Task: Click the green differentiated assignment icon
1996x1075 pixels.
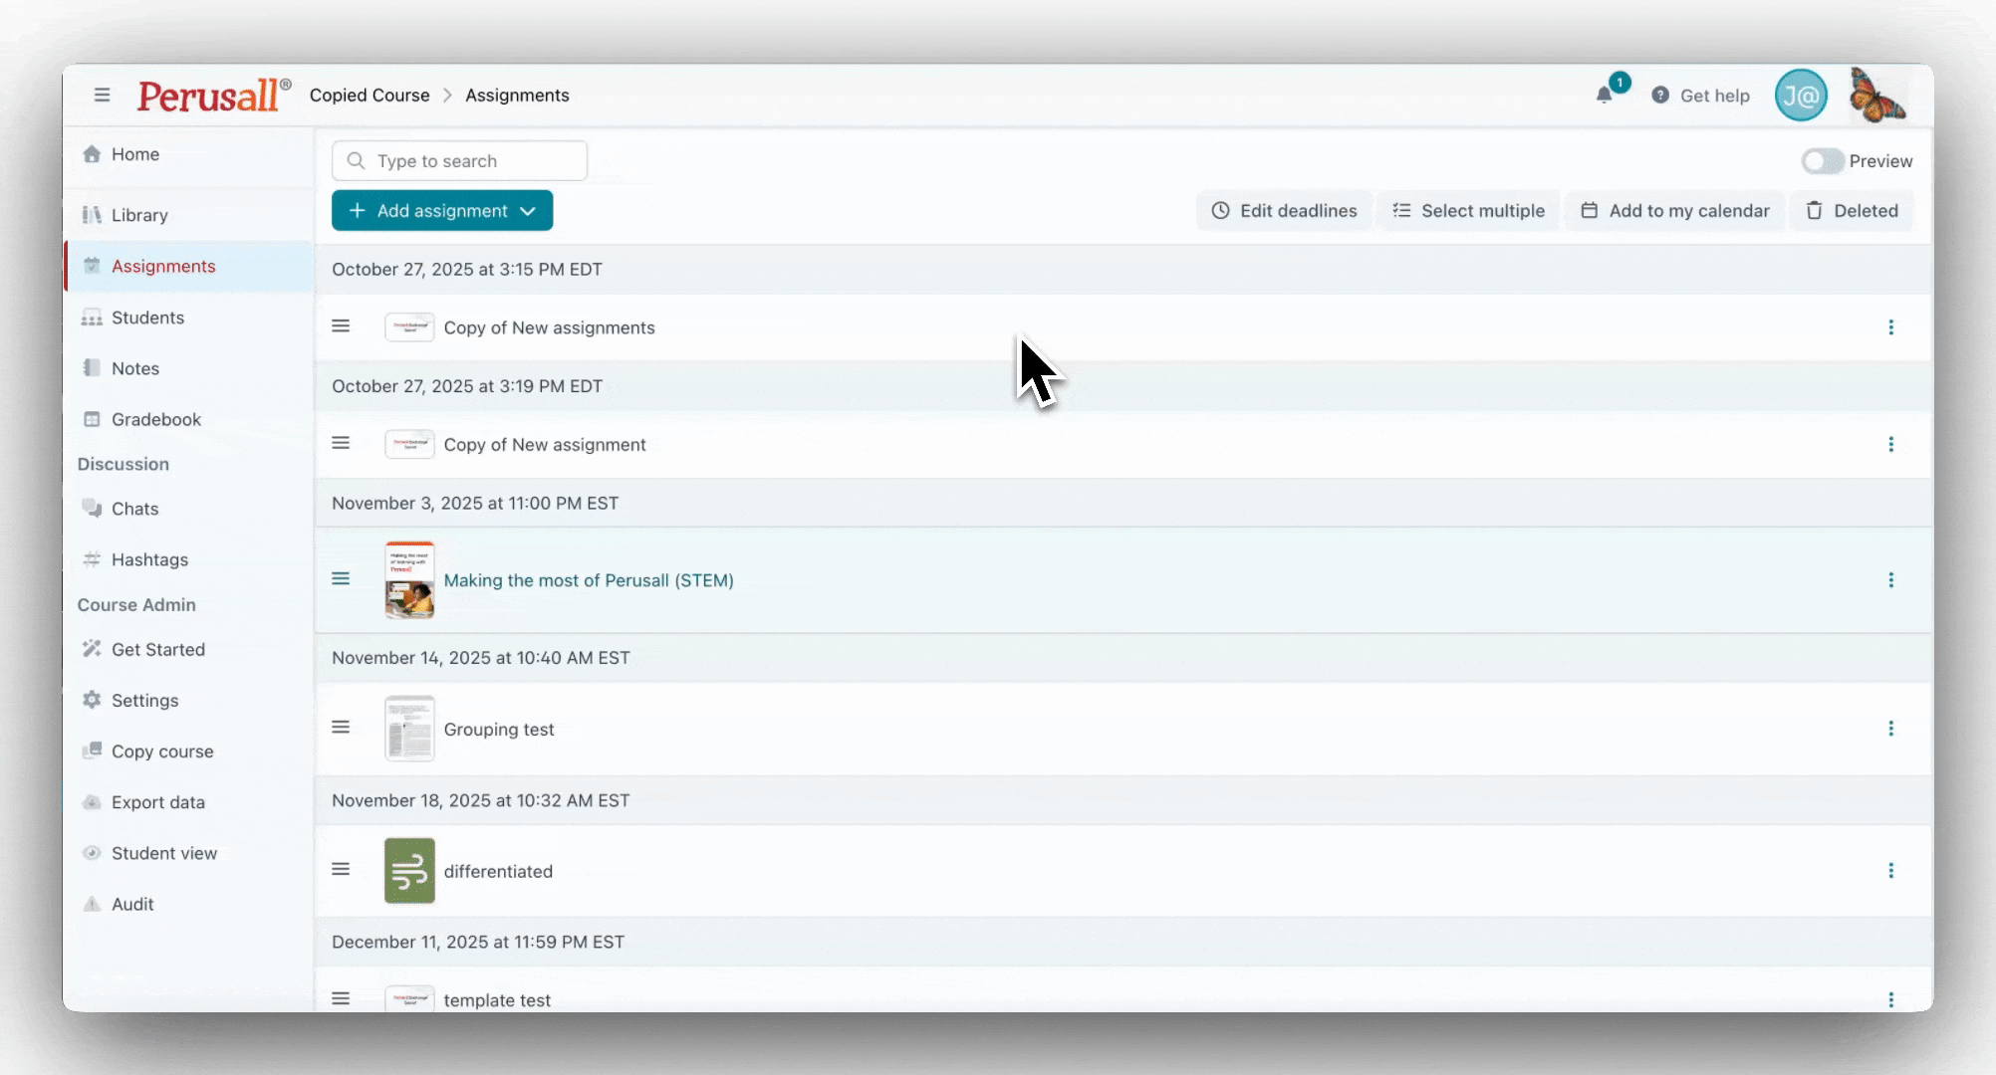Action: pos(409,871)
